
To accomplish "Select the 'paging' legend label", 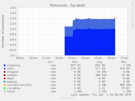I will (12, 82).
